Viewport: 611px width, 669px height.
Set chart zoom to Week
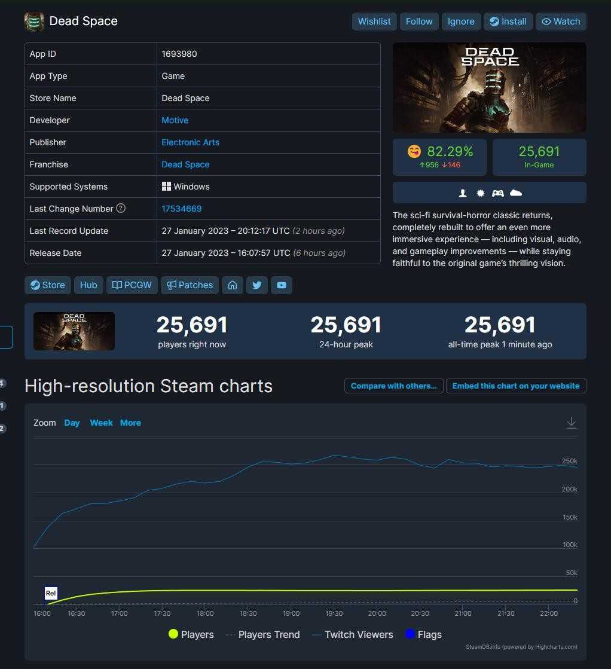point(101,423)
